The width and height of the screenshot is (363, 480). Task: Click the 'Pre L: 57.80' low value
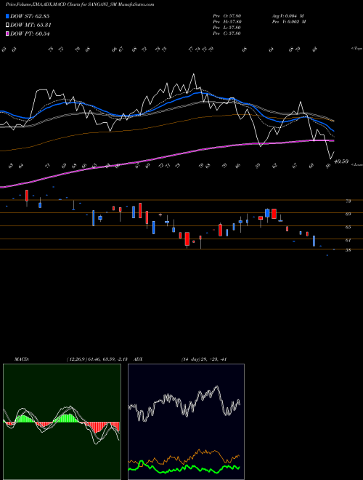(227, 28)
